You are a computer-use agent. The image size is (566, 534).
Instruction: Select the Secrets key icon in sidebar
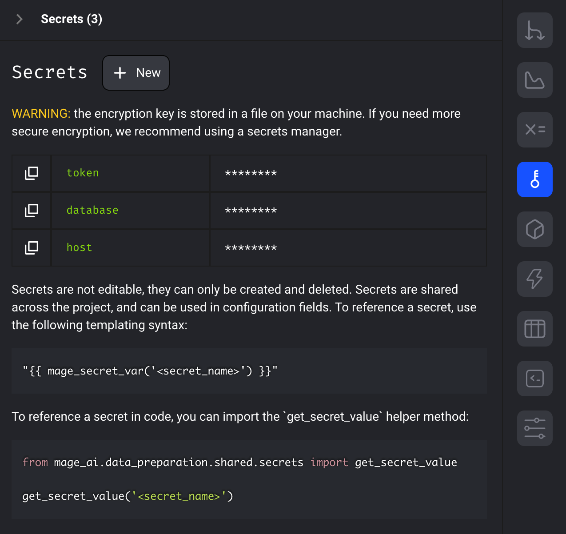tap(534, 179)
